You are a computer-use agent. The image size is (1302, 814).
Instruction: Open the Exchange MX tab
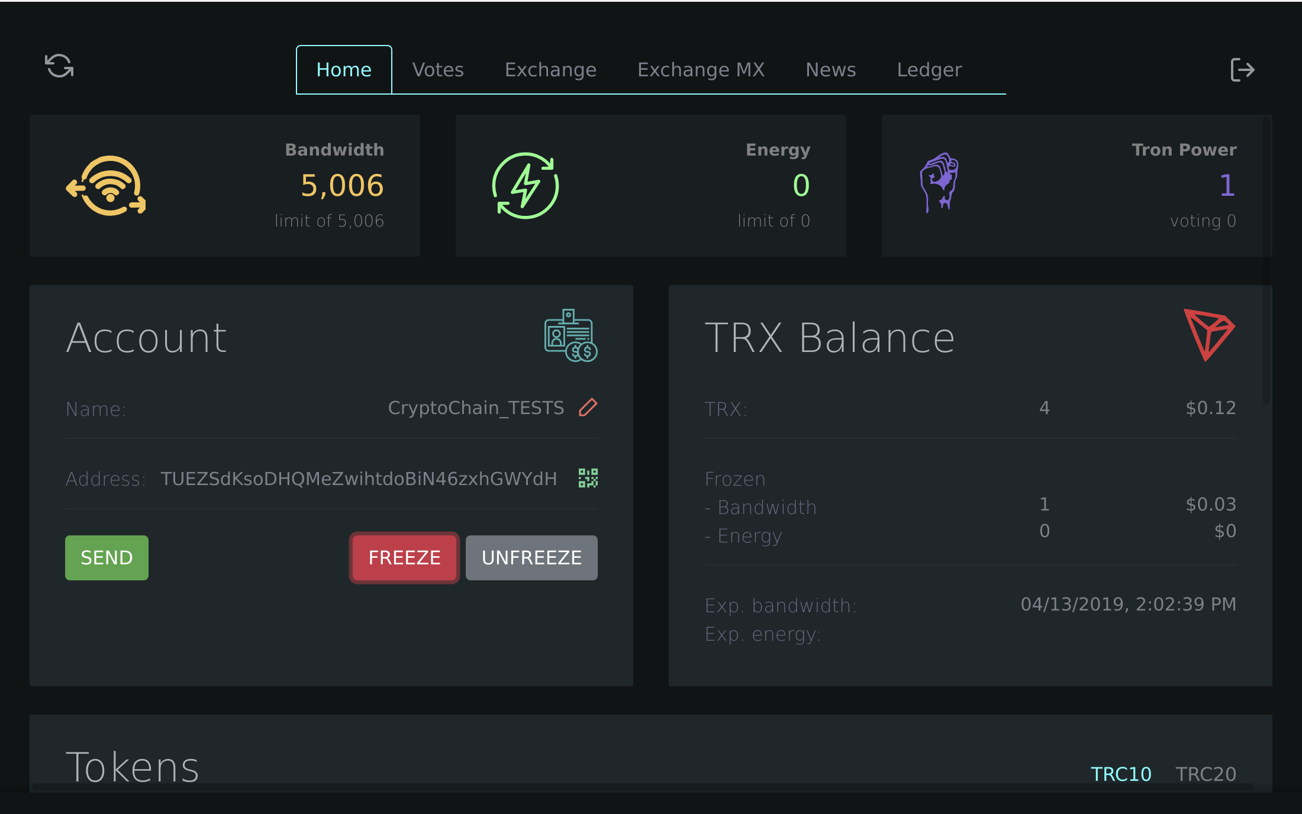[701, 70]
